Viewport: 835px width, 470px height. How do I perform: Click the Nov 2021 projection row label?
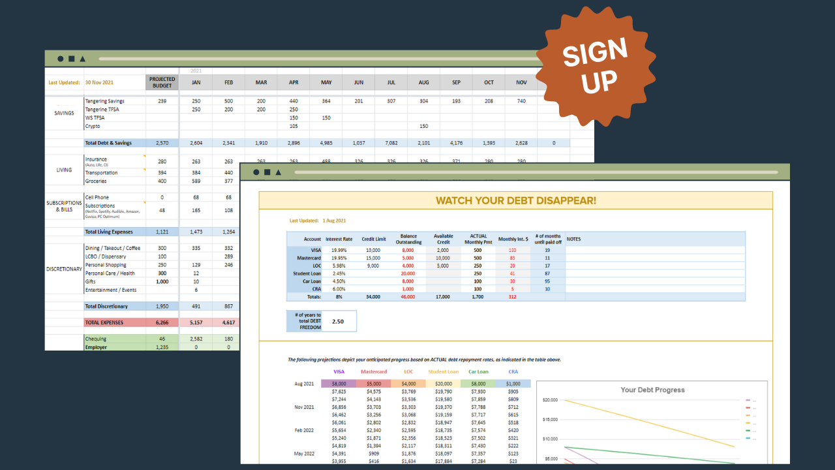coord(305,407)
